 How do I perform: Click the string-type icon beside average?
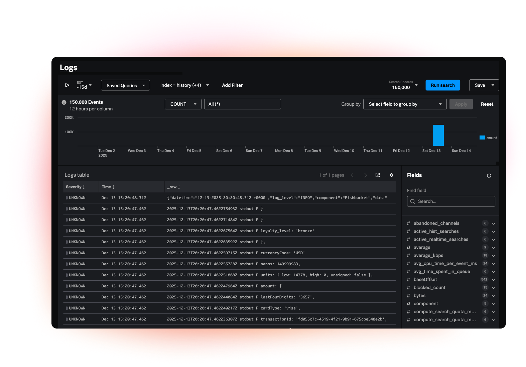(408, 247)
